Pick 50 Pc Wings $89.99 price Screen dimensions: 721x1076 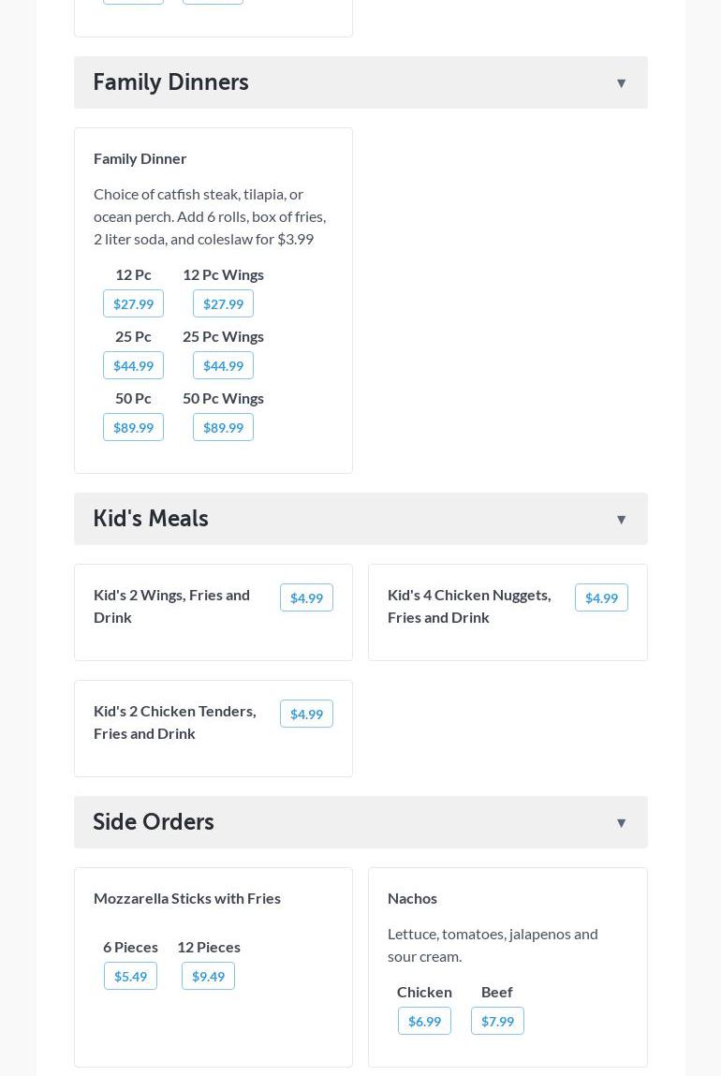tap(223, 427)
